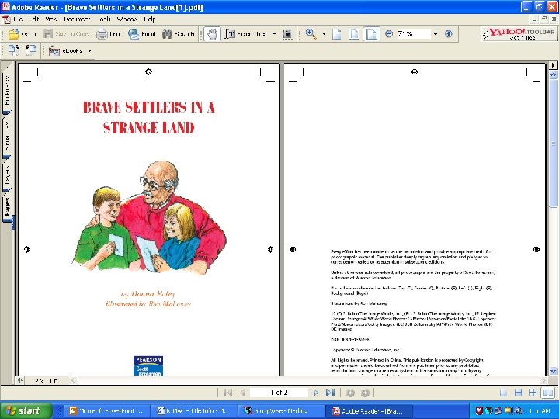This screenshot has width=559, height=419.
Task: Switch to Continuous Facing layout
Action: point(533,393)
